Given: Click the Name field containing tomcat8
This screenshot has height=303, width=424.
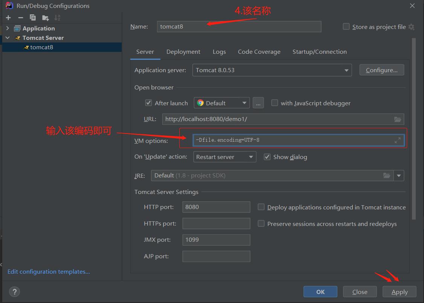Looking at the screenshot, I should click(239, 26).
